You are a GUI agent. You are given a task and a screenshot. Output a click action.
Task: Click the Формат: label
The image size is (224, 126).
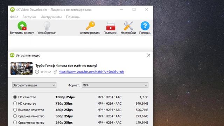coord(74,85)
